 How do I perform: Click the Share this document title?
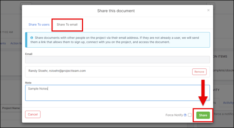tap(116, 11)
